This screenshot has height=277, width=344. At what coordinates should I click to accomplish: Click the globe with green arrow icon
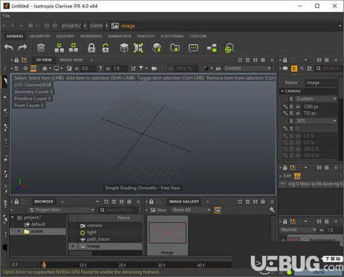(x=157, y=48)
